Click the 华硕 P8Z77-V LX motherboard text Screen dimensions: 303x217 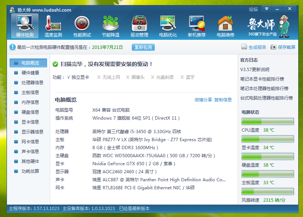152,140
